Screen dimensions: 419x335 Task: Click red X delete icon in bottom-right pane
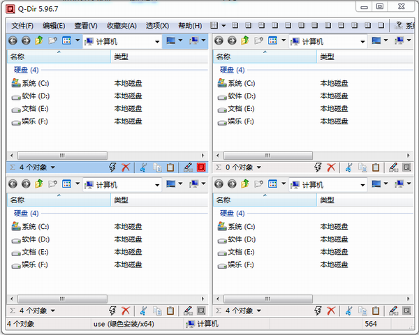pos(331,311)
